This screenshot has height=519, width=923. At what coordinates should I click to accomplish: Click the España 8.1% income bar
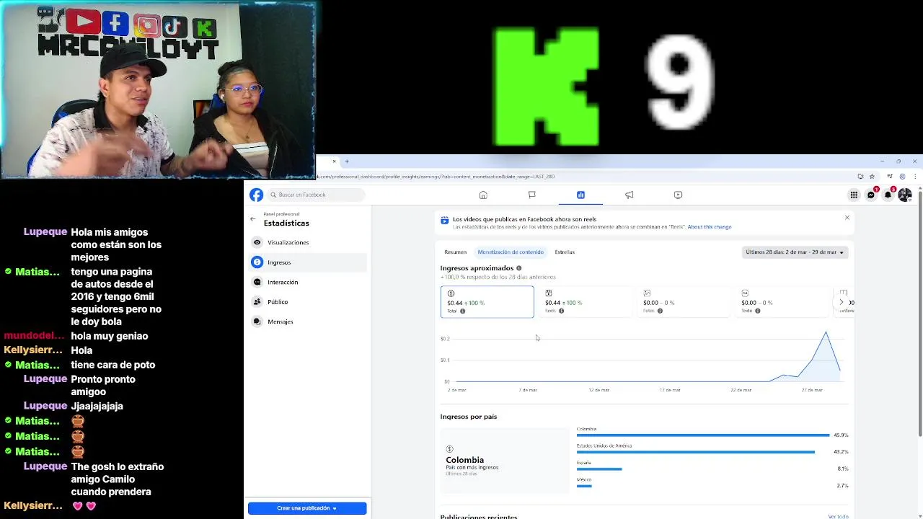click(599, 469)
